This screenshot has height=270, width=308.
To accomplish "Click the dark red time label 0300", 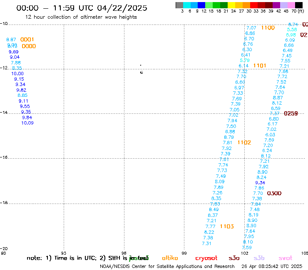I will [x=274, y=194].
